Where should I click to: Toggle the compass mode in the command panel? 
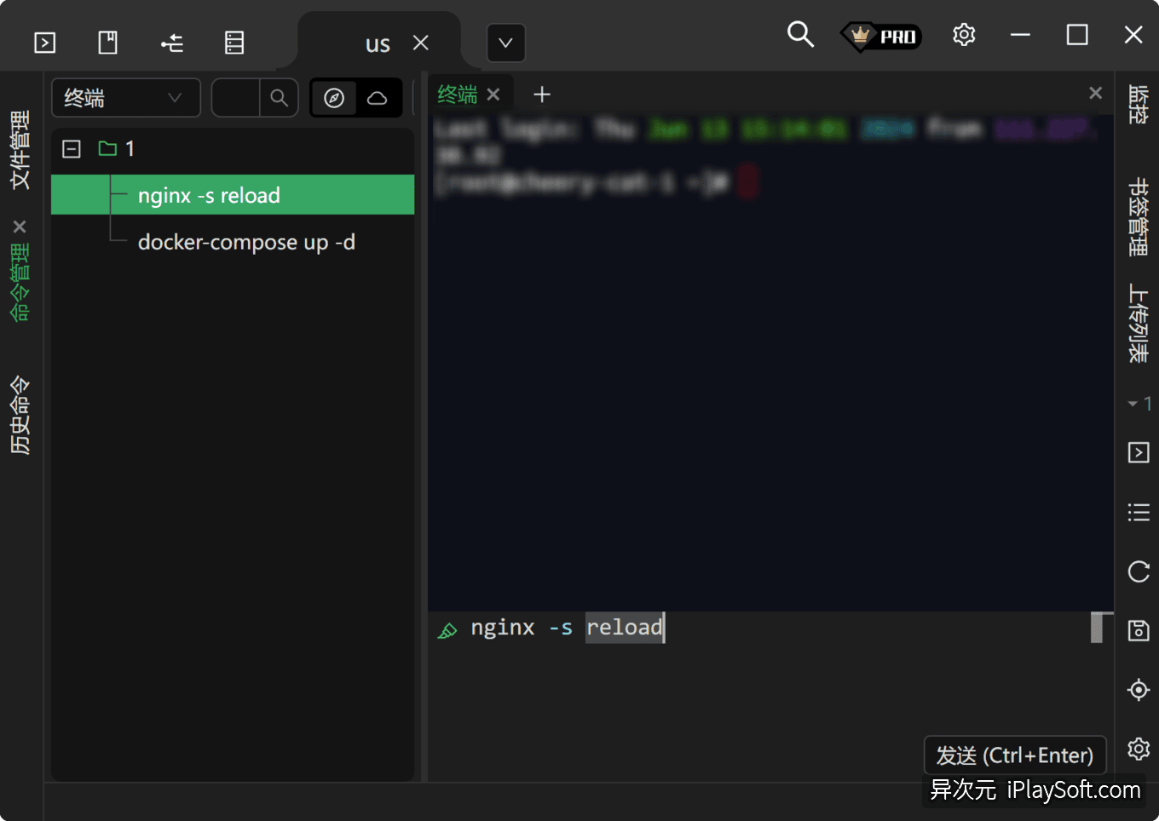click(334, 97)
